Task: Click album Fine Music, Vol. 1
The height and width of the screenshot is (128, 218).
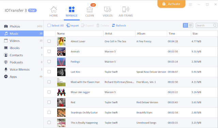Action: pyautogui.click(x=146, y=82)
